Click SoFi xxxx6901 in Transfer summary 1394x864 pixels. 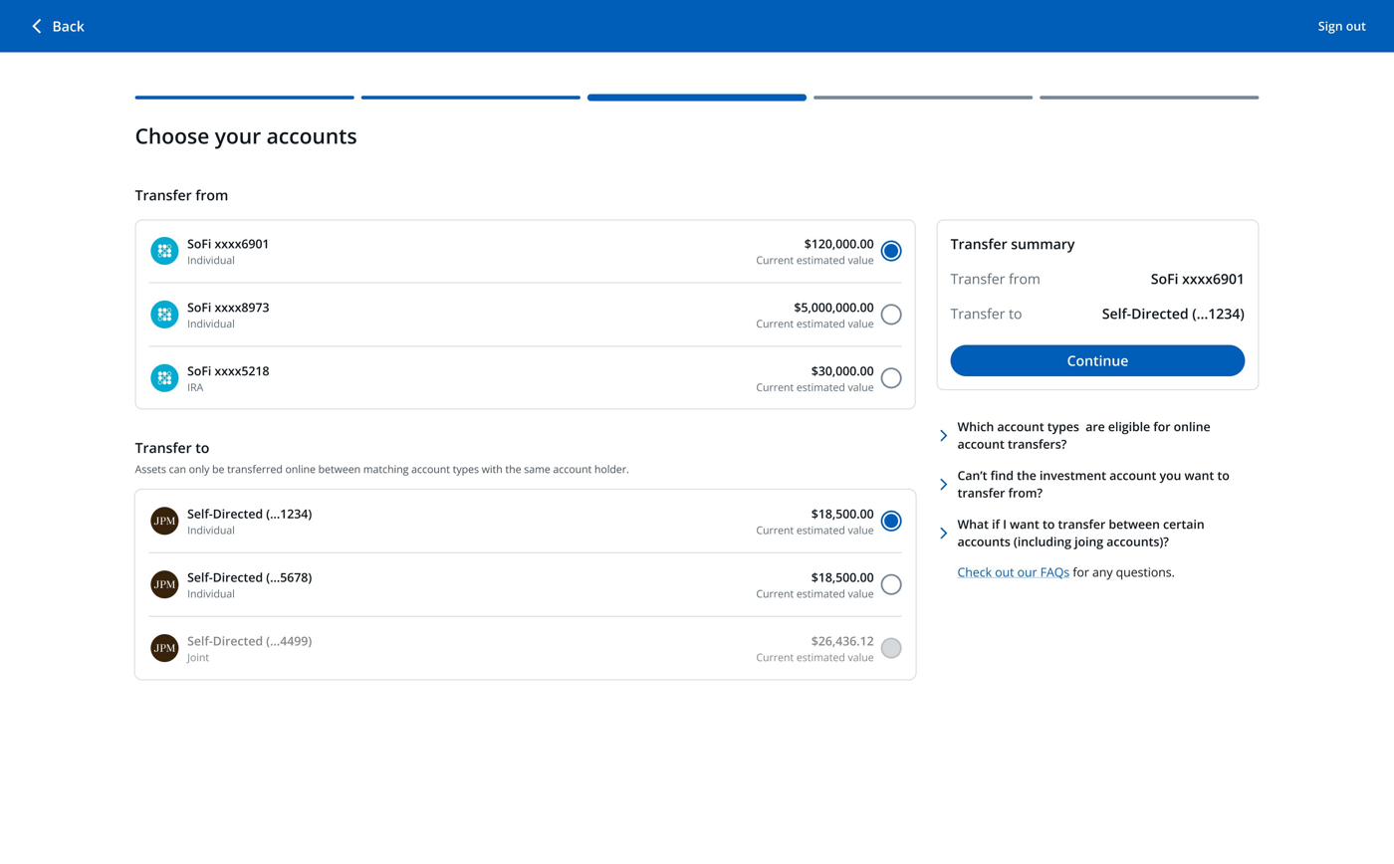(1198, 279)
